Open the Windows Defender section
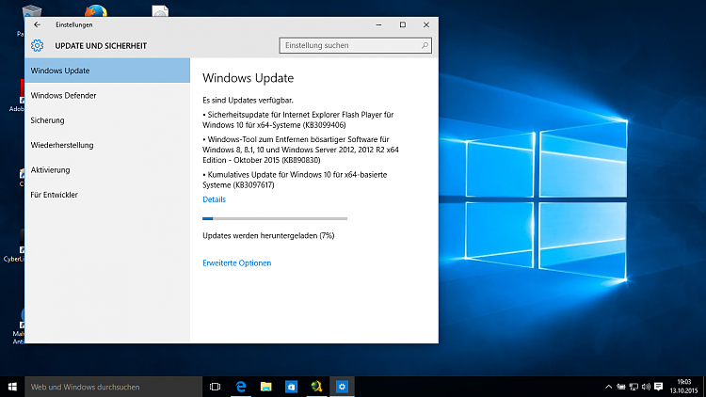The width and height of the screenshot is (706, 397). 107,95
